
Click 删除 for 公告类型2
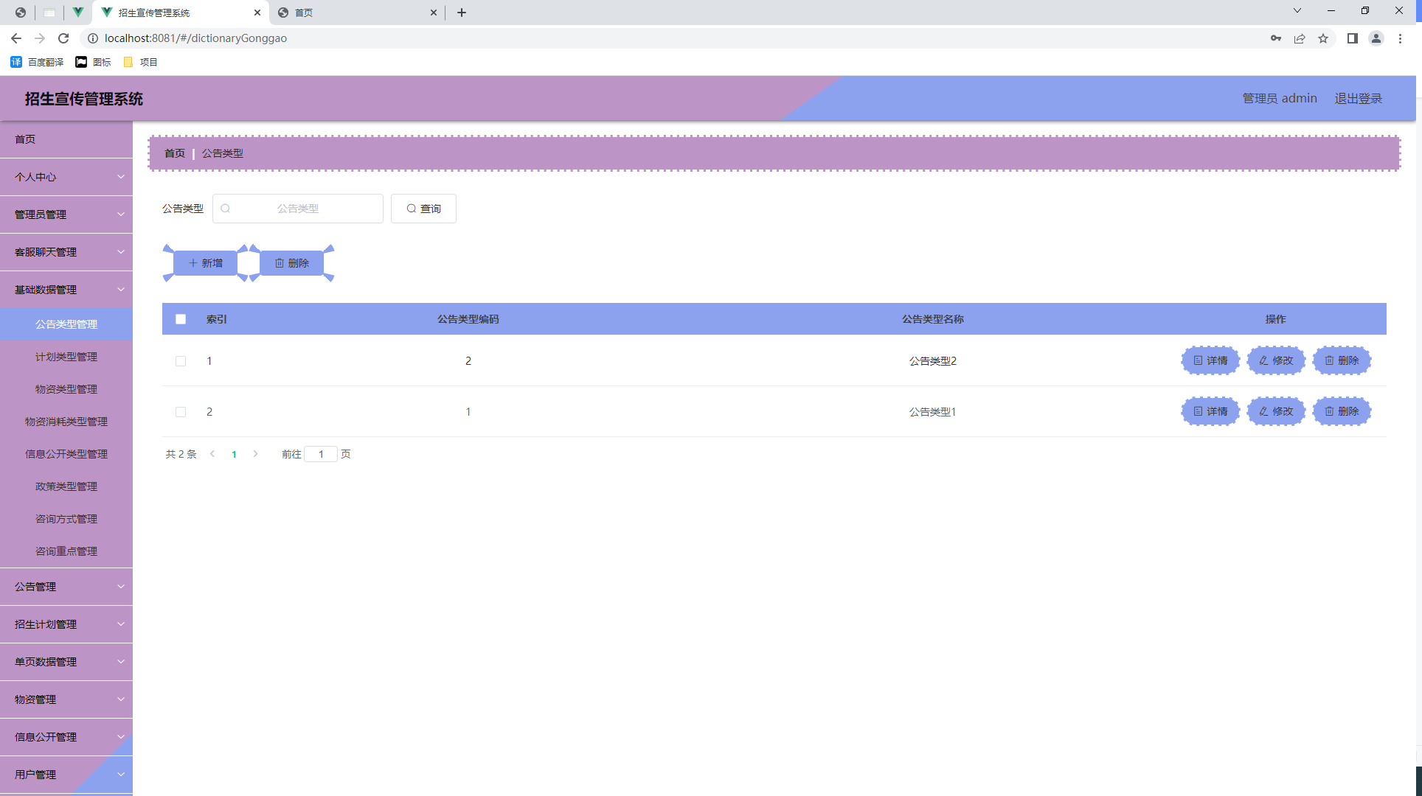click(1342, 360)
